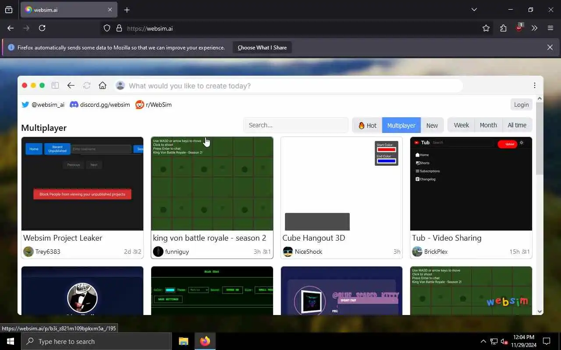Click the project Search box

click(296, 125)
